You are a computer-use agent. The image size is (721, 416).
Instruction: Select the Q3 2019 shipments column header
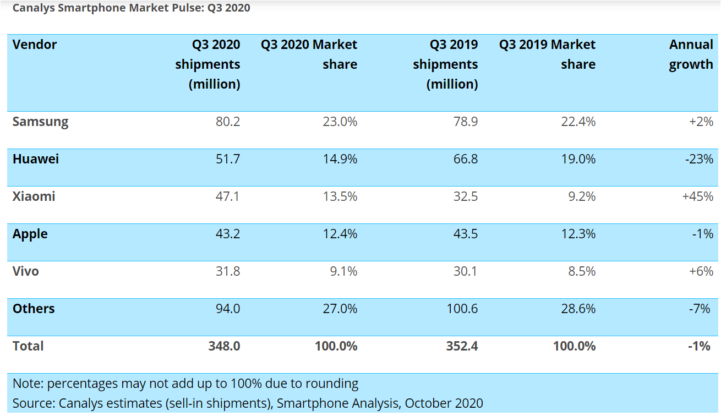coord(446,64)
